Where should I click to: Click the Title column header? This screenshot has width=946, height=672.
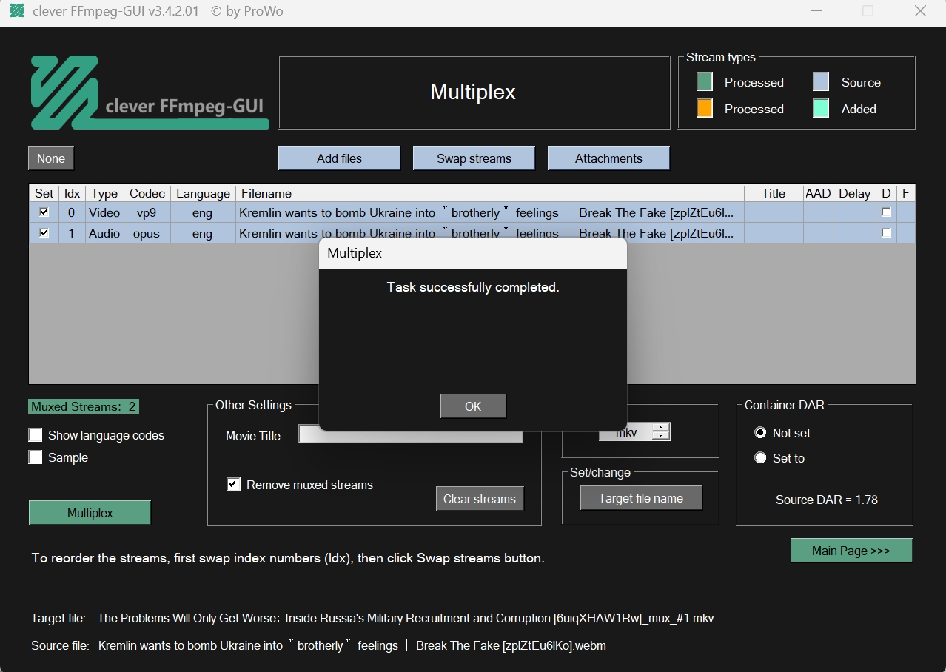click(x=774, y=193)
